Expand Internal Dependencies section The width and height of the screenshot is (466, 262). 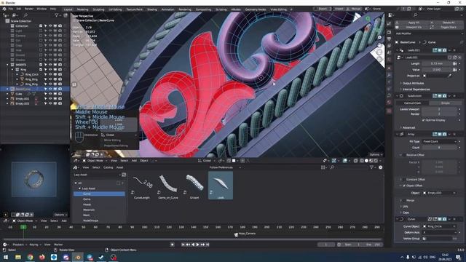tap(416, 89)
